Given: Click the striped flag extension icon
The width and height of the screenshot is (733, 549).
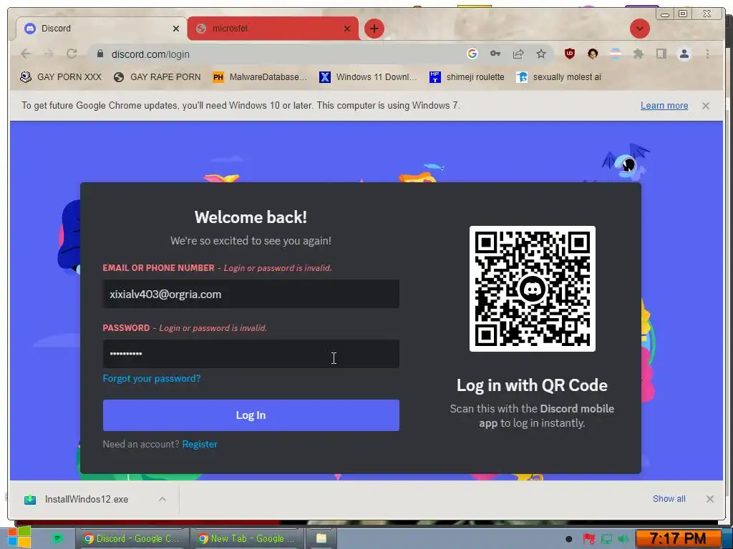Looking at the screenshot, I should [x=616, y=54].
